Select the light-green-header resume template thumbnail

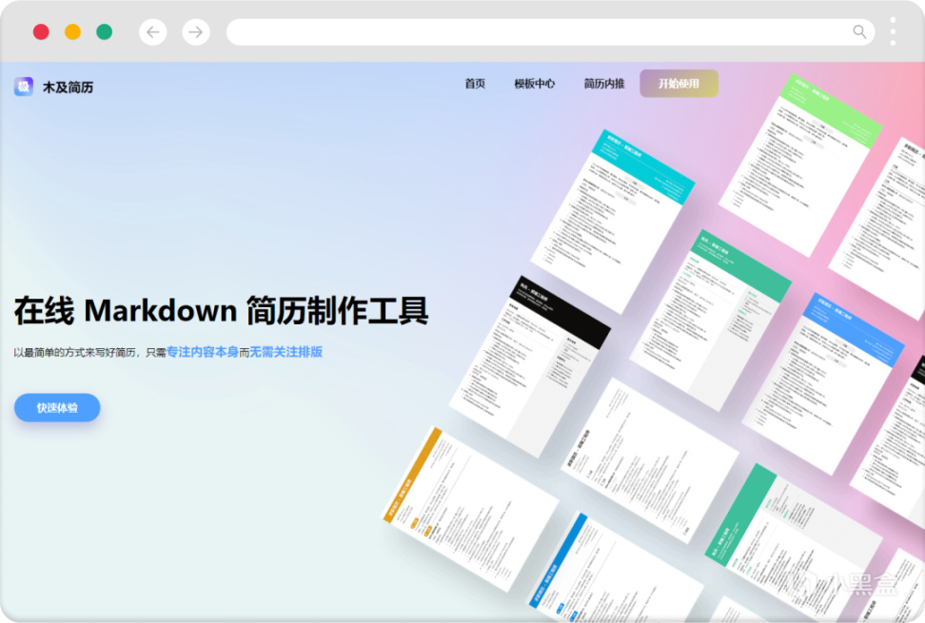click(x=799, y=165)
